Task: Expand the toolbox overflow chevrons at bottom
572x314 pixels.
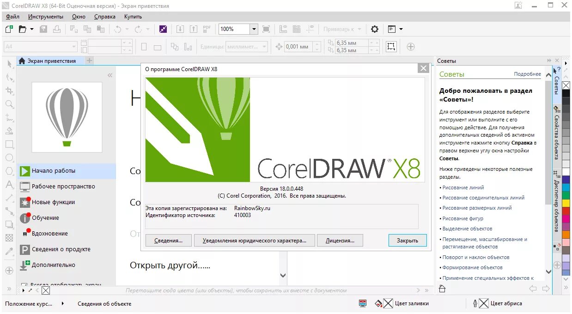Action: 9,289
